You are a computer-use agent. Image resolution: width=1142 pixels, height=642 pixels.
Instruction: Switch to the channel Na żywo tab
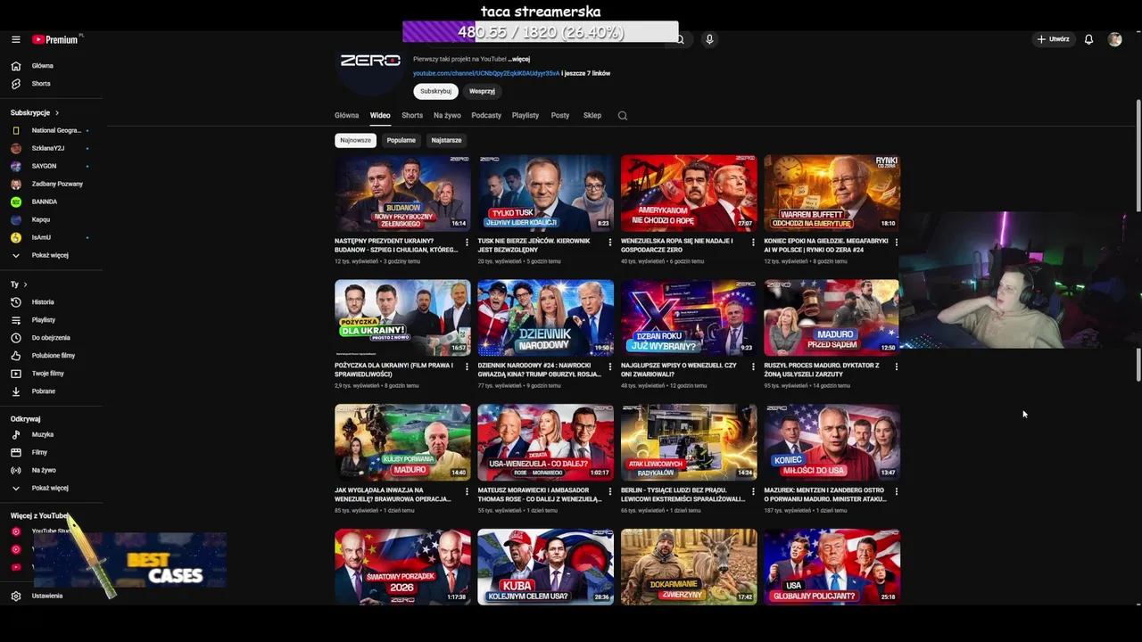pos(447,116)
